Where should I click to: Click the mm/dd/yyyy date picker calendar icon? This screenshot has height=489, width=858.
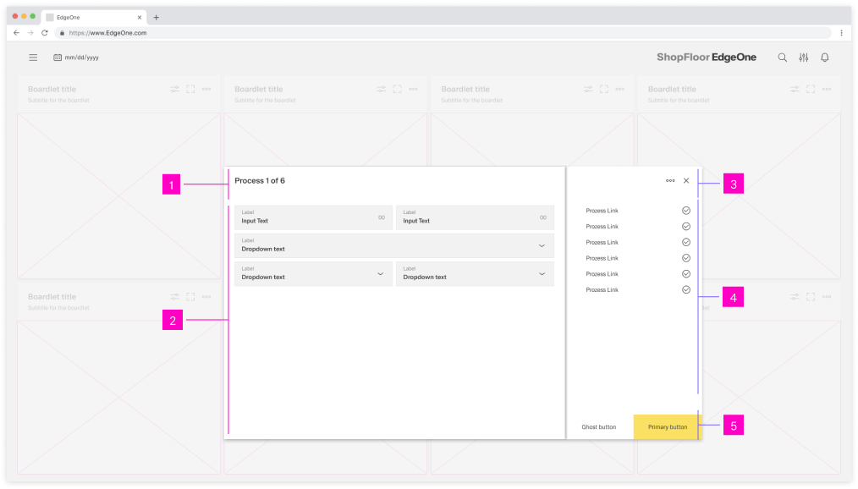point(57,58)
